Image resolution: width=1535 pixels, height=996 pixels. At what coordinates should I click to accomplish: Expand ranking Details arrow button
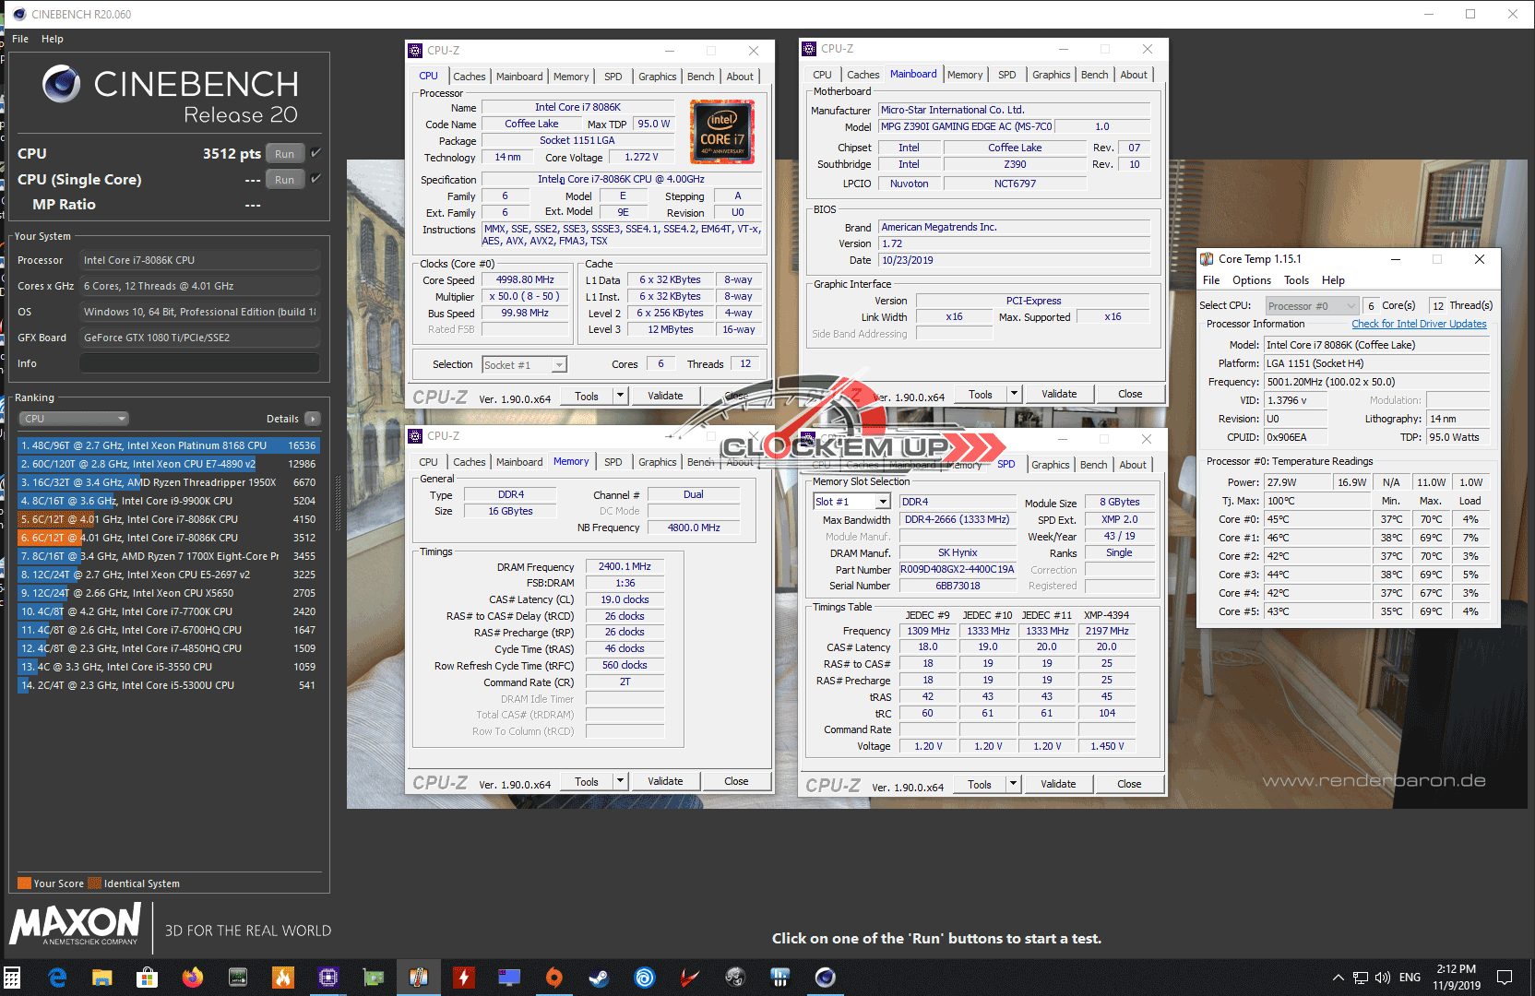[x=313, y=419]
